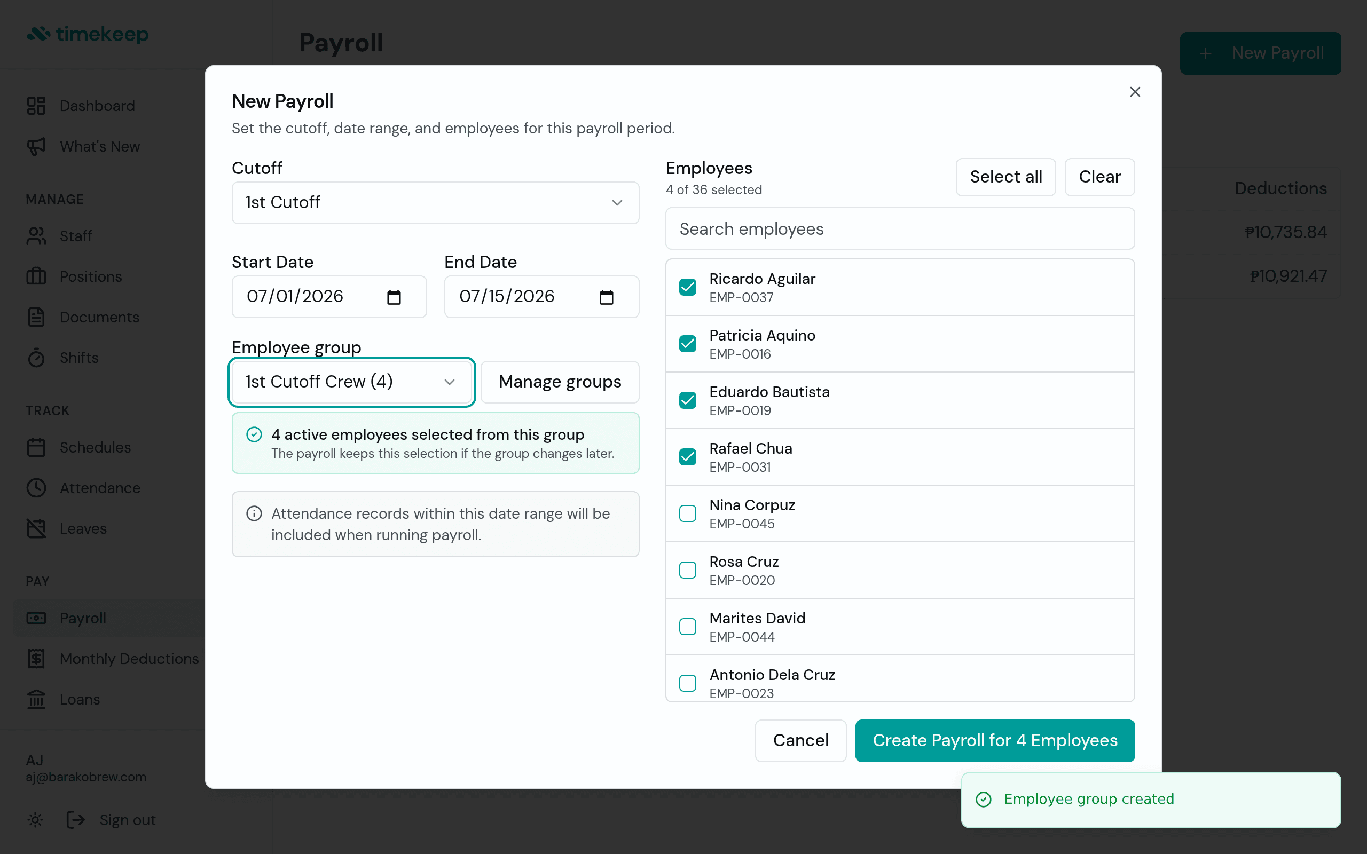Click the ₱10,735.84 deductions value

pos(1286,232)
